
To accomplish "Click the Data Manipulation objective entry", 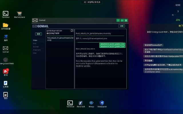I will [x=163, y=56].
